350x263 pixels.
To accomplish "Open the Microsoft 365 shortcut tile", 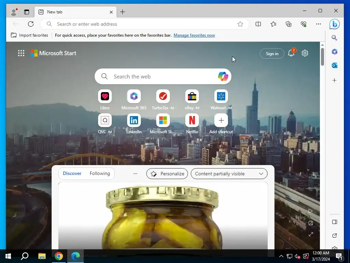I will [134, 100].
